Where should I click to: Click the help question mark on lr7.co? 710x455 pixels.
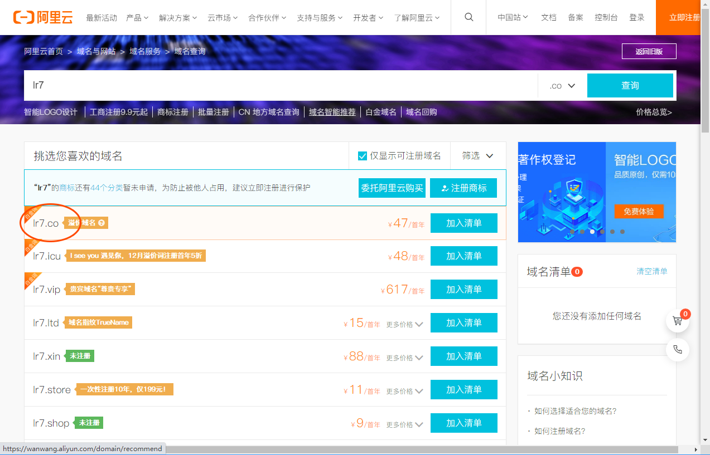click(101, 223)
